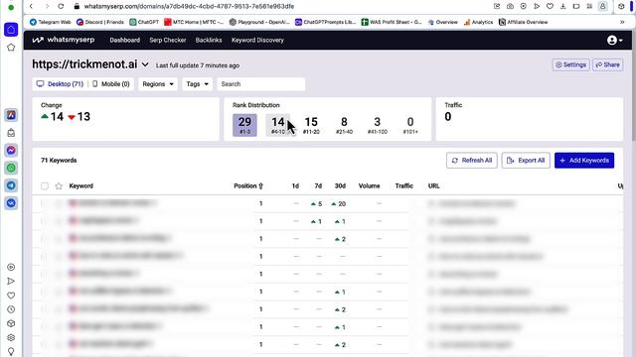636x357 pixels.
Task: Filter by rank #1-3 (29)
Action: coord(244,125)
